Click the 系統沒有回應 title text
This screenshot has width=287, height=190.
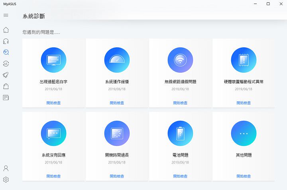pyautogui.click(x=53, y=155)
